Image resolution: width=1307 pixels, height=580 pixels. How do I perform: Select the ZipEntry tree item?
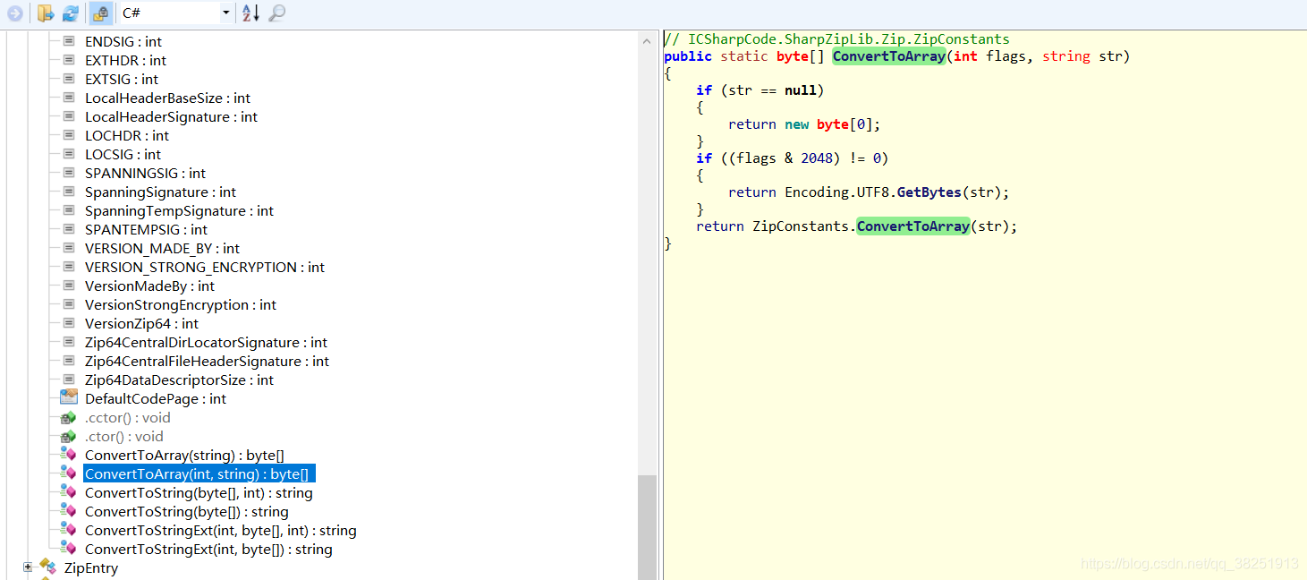tap(91, 567)
